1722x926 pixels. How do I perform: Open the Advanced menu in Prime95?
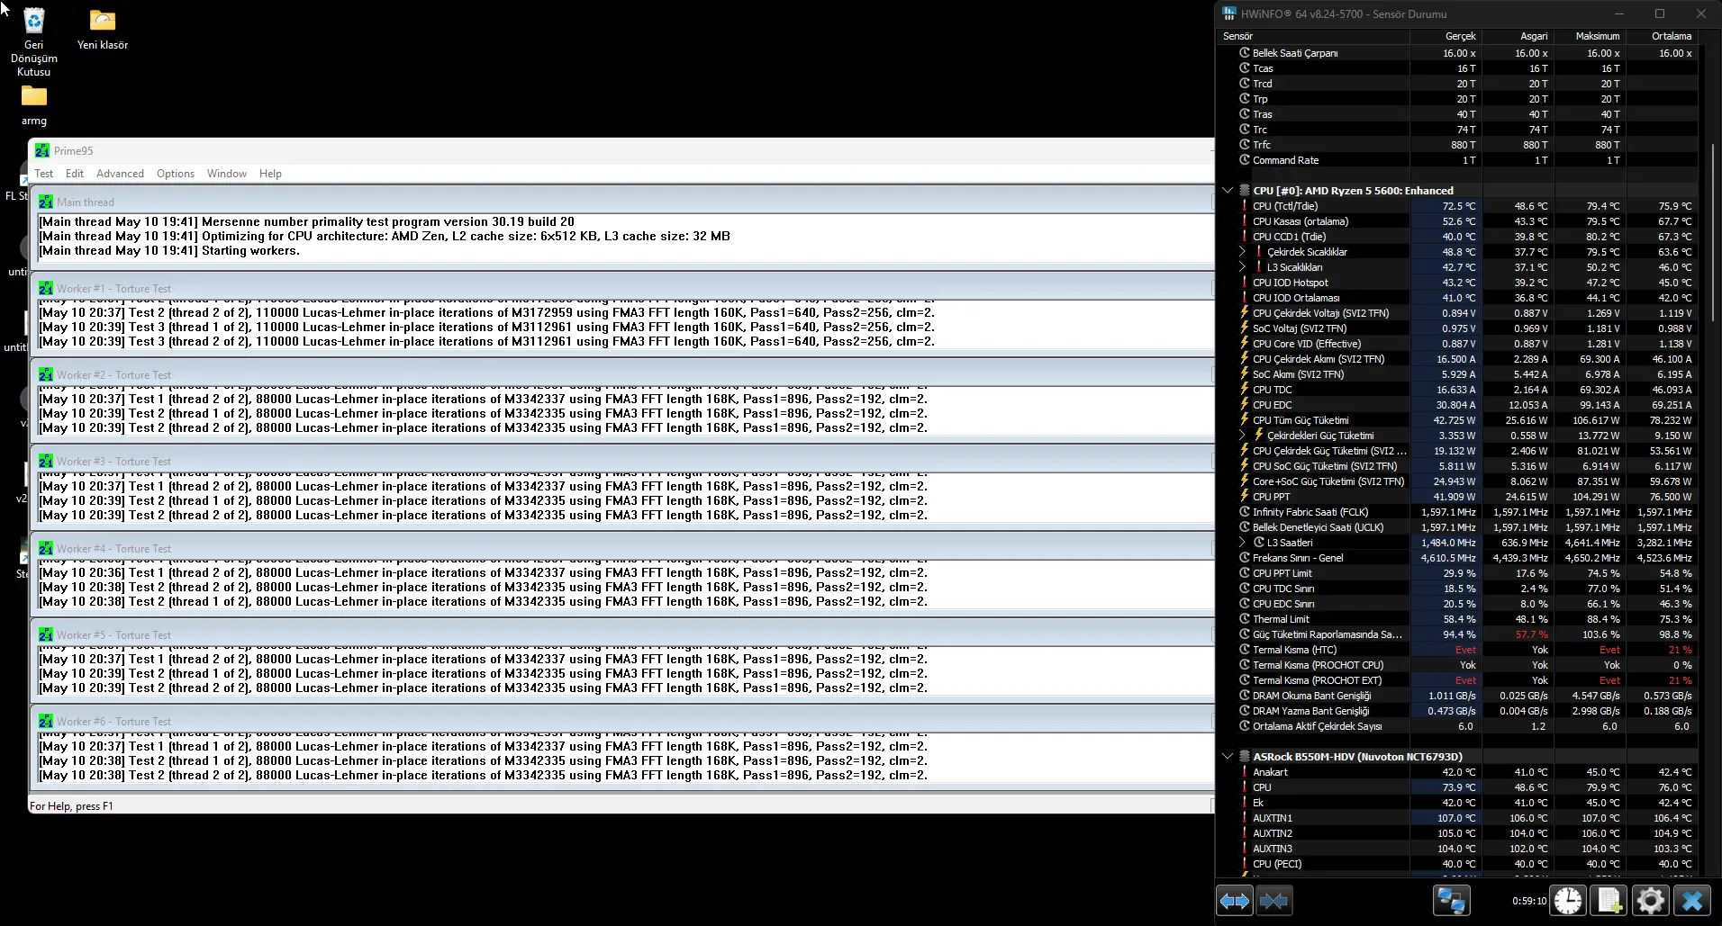coord(120,174)
